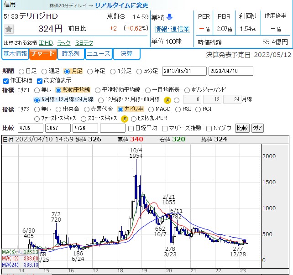Click the MA(24) 386.13 legend value
293x275 pixels.
click(x=31, y=265)
